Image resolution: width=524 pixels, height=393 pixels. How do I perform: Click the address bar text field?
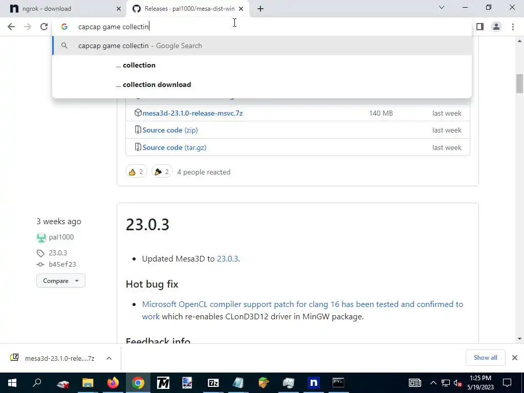(x=262, y=27)
